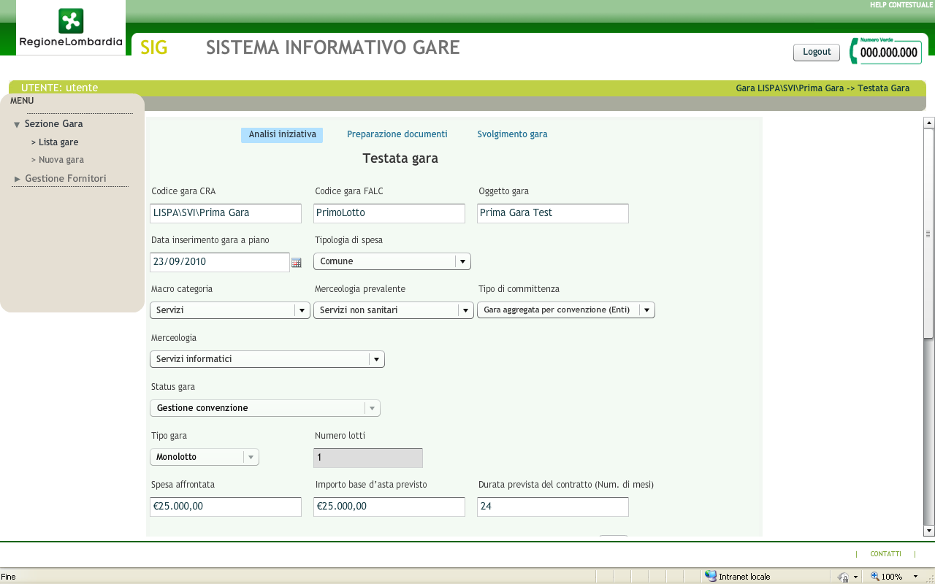Viewport: 935px width, 584px height.
Task: Click the privacy report icon in status bar
Action: point(843,576)
